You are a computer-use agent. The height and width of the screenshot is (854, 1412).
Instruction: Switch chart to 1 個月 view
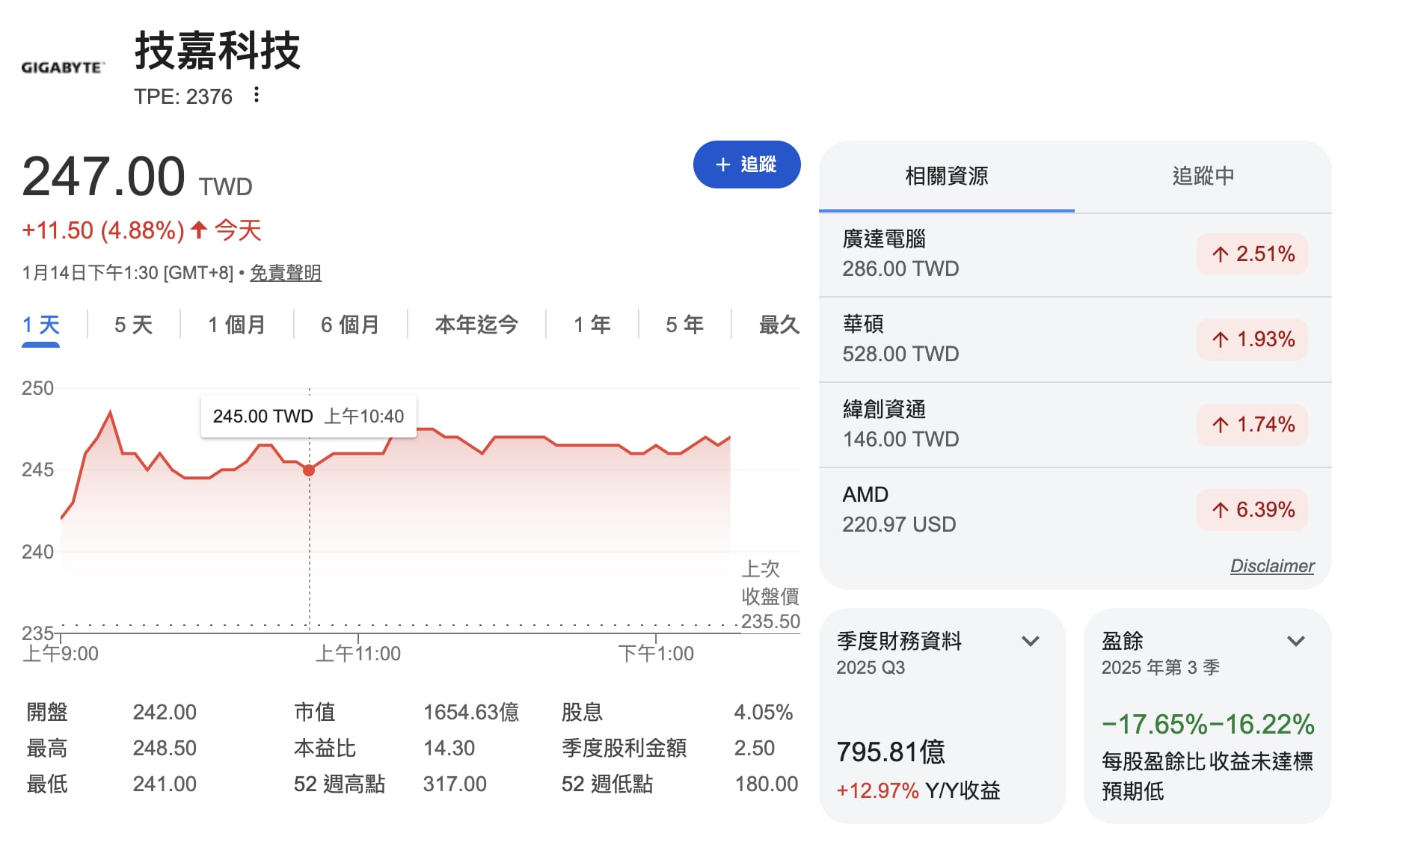(x=236, y=325)
